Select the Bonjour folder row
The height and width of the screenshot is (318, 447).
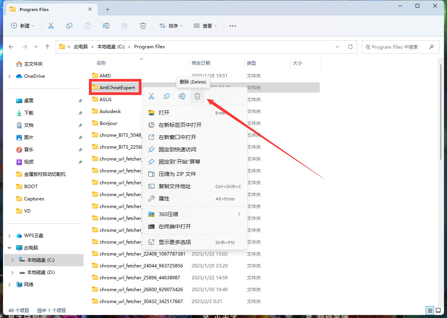click(x=205, y=123)
